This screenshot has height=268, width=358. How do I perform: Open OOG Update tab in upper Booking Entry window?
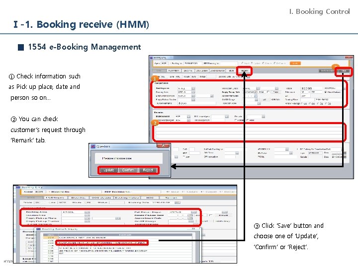pos(202,70)
